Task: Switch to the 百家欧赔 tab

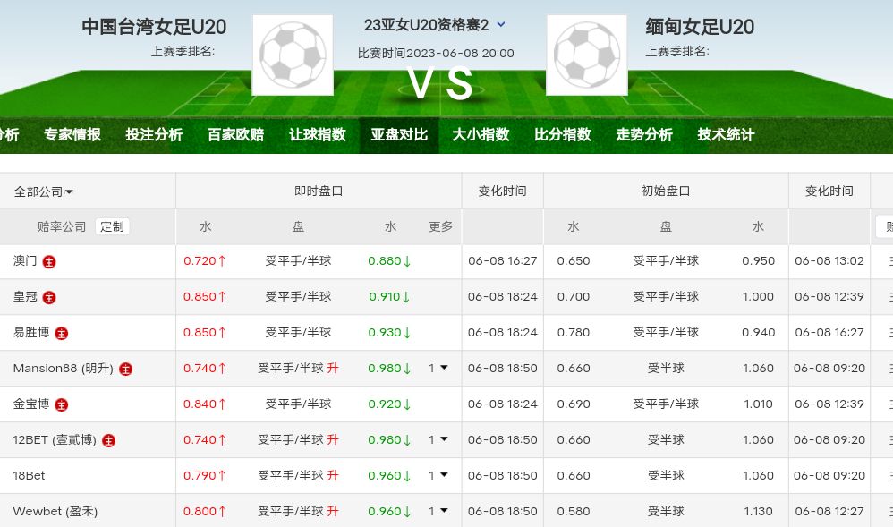Action: 235,135
